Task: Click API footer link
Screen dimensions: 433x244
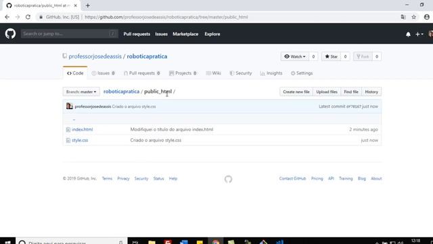Action: 331,179
